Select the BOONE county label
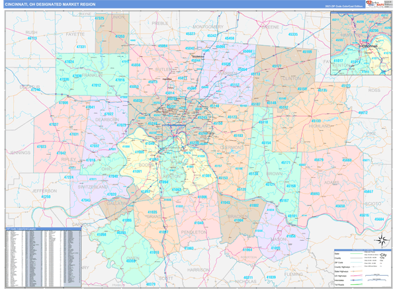The height and width of the screenshot is (289, 397). tap(146, 165)
